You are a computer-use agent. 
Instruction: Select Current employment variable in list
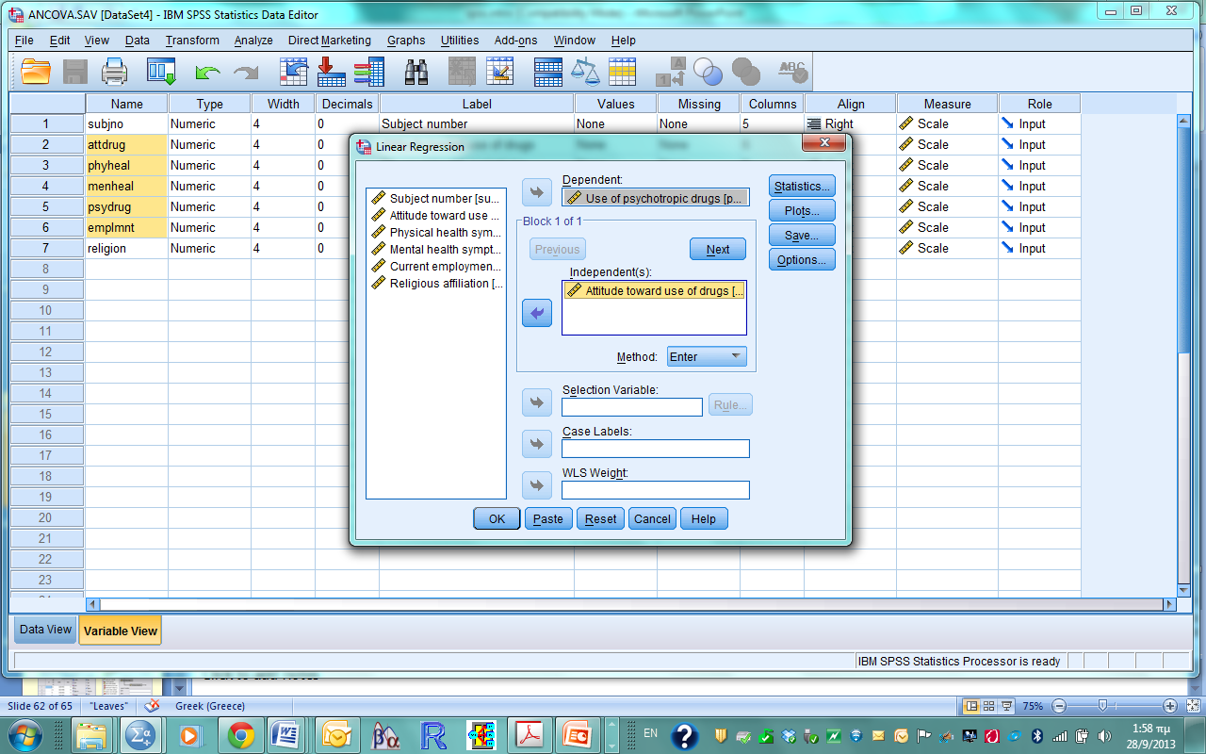(436, 266)
